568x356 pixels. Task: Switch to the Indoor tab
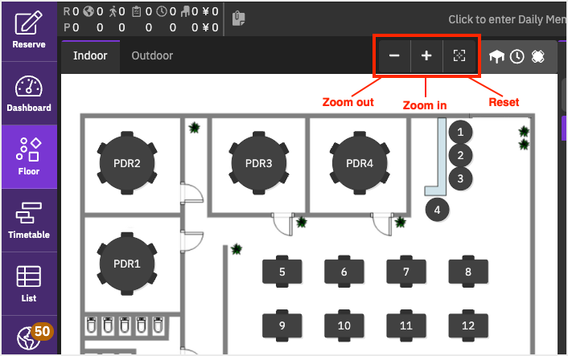tap(90, 56)
